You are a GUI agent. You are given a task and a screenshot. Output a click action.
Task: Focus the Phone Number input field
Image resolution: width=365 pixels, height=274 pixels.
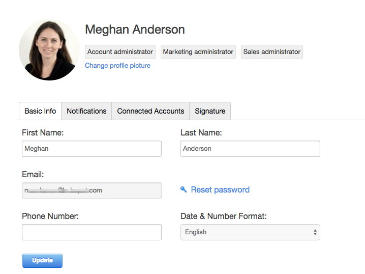point(92,232)
